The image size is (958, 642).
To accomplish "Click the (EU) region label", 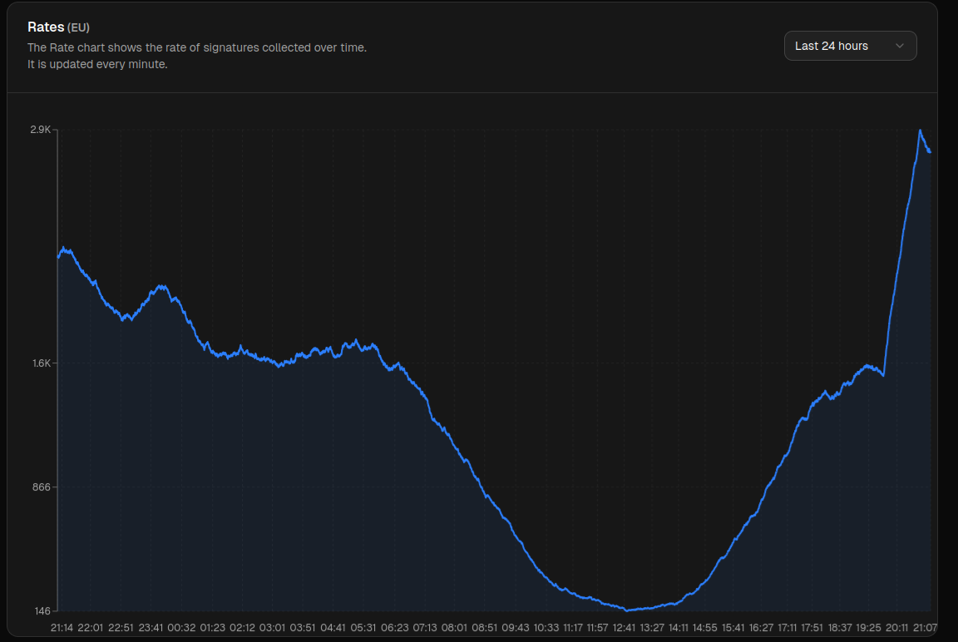I will coord(78,27).
